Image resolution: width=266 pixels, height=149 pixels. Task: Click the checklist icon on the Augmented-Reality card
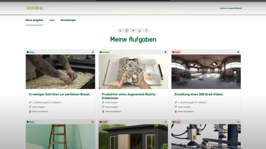point(103,107)
